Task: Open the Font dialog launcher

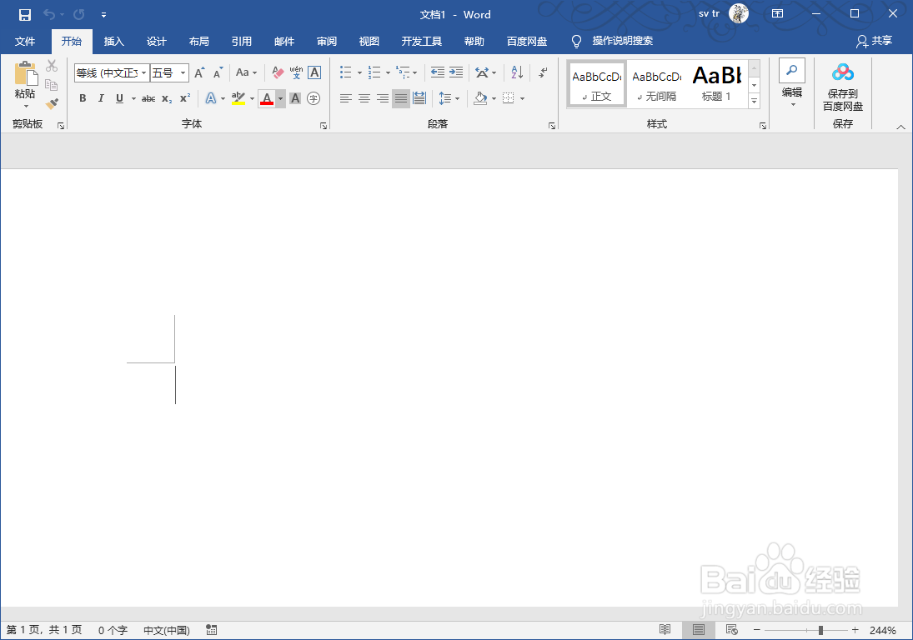Action: coord(324,126)
